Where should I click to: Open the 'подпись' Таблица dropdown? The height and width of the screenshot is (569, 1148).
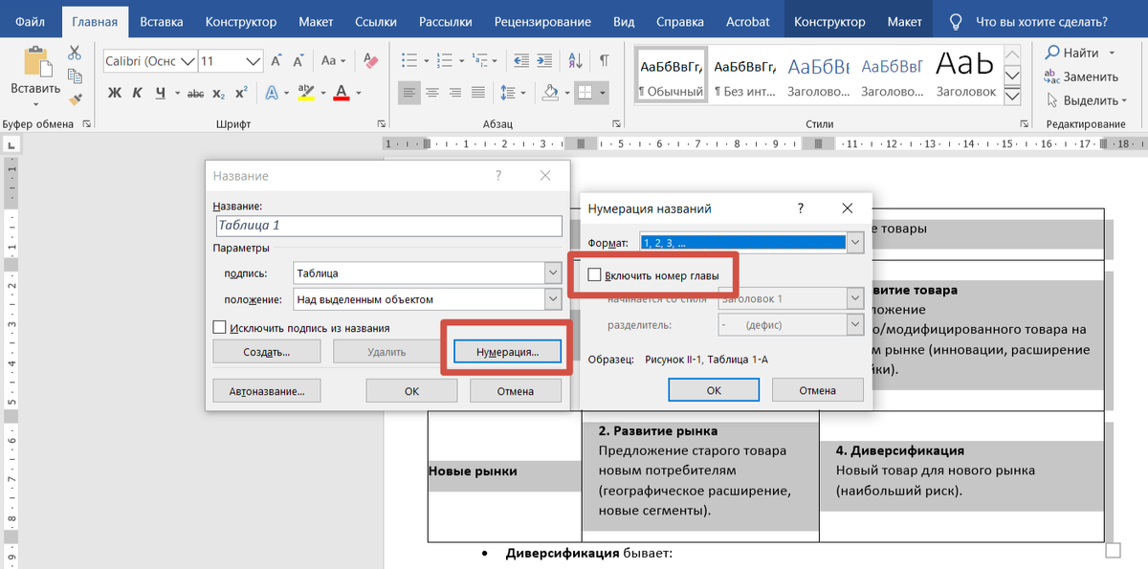[x=552, y=274]
